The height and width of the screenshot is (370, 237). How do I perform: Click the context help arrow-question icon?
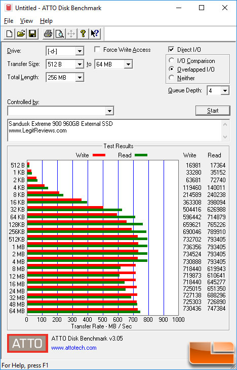95,33
